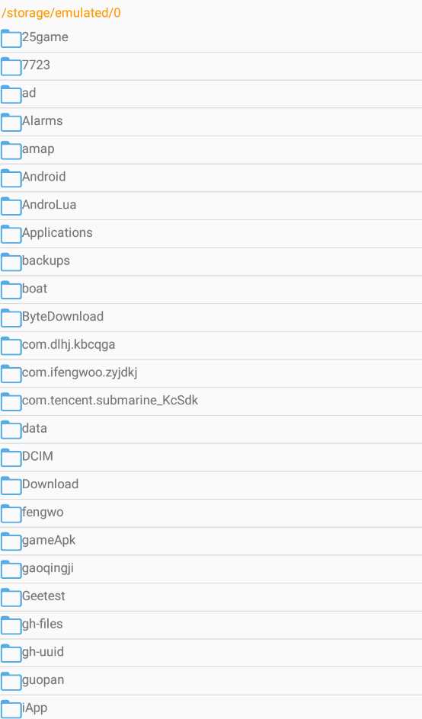Select the Applications folder row
Viewport: 422px width, 719px height.
211,234
